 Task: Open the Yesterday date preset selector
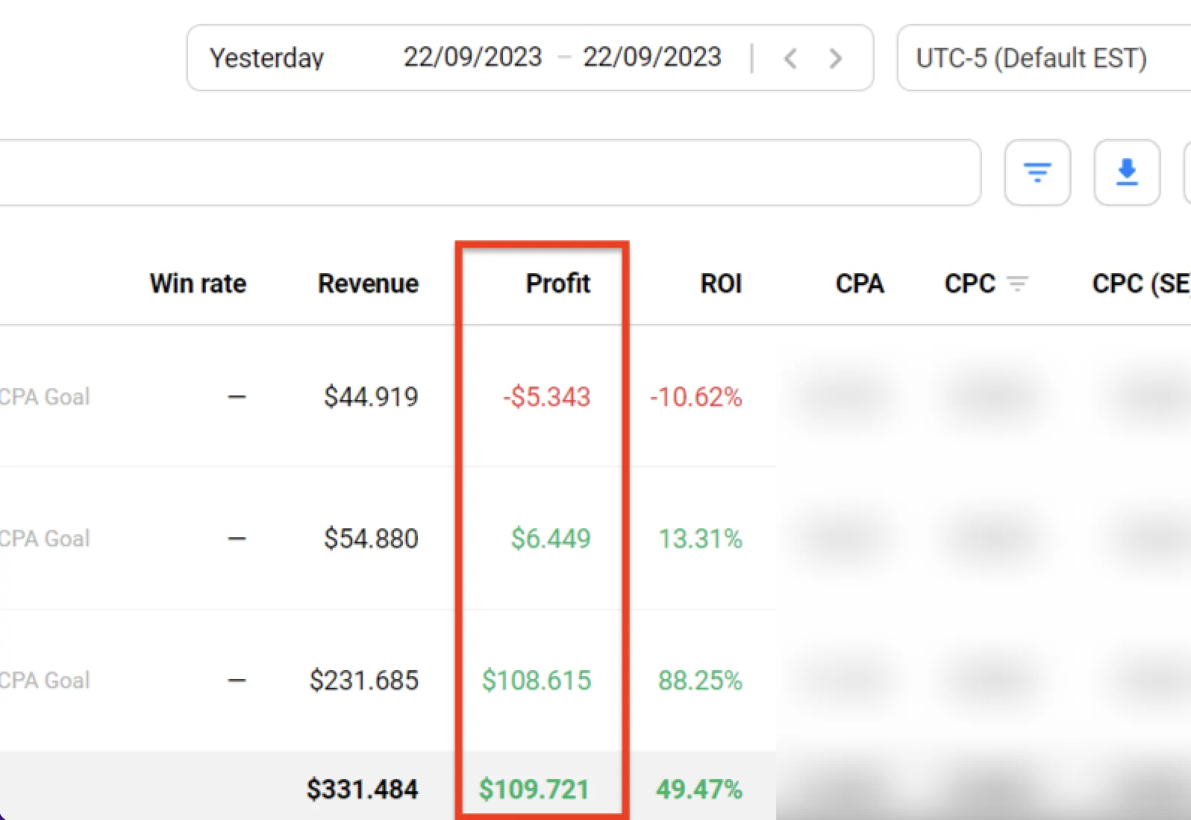266,58
